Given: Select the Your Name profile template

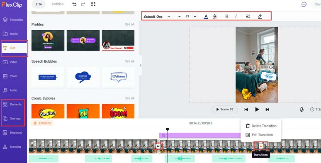Looking at the screenshot, I should (x=48, y=40).
